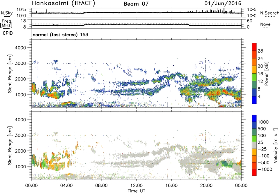Click the gray -25 to 25 Velocity segment
Viewport: 279px width, 193px height.
coord(254,145)
